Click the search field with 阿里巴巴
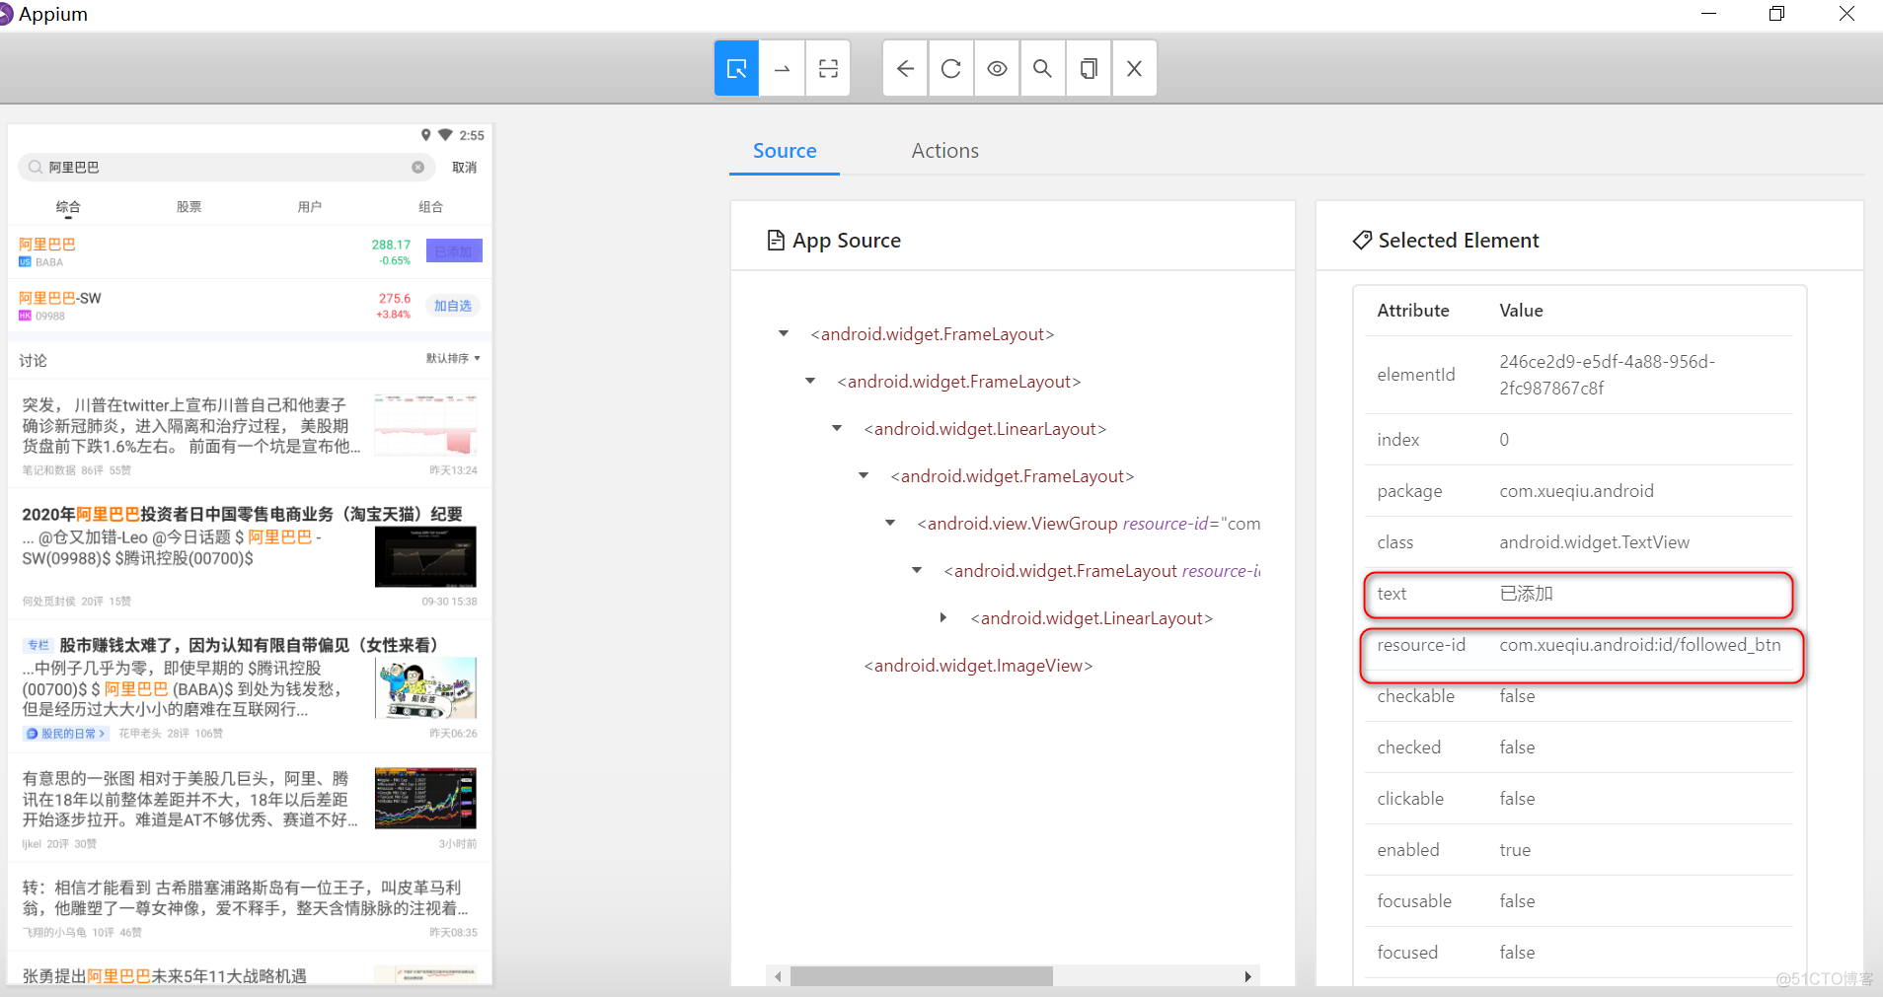The image size is (1883, 997). point(227,168)
